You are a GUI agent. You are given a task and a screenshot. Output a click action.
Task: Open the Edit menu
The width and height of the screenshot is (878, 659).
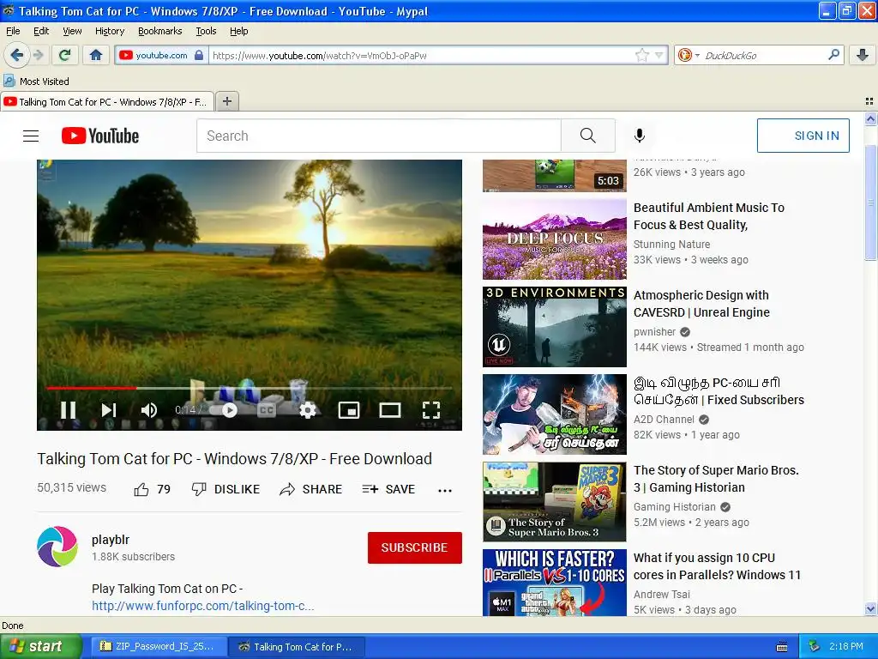(41, 31)
